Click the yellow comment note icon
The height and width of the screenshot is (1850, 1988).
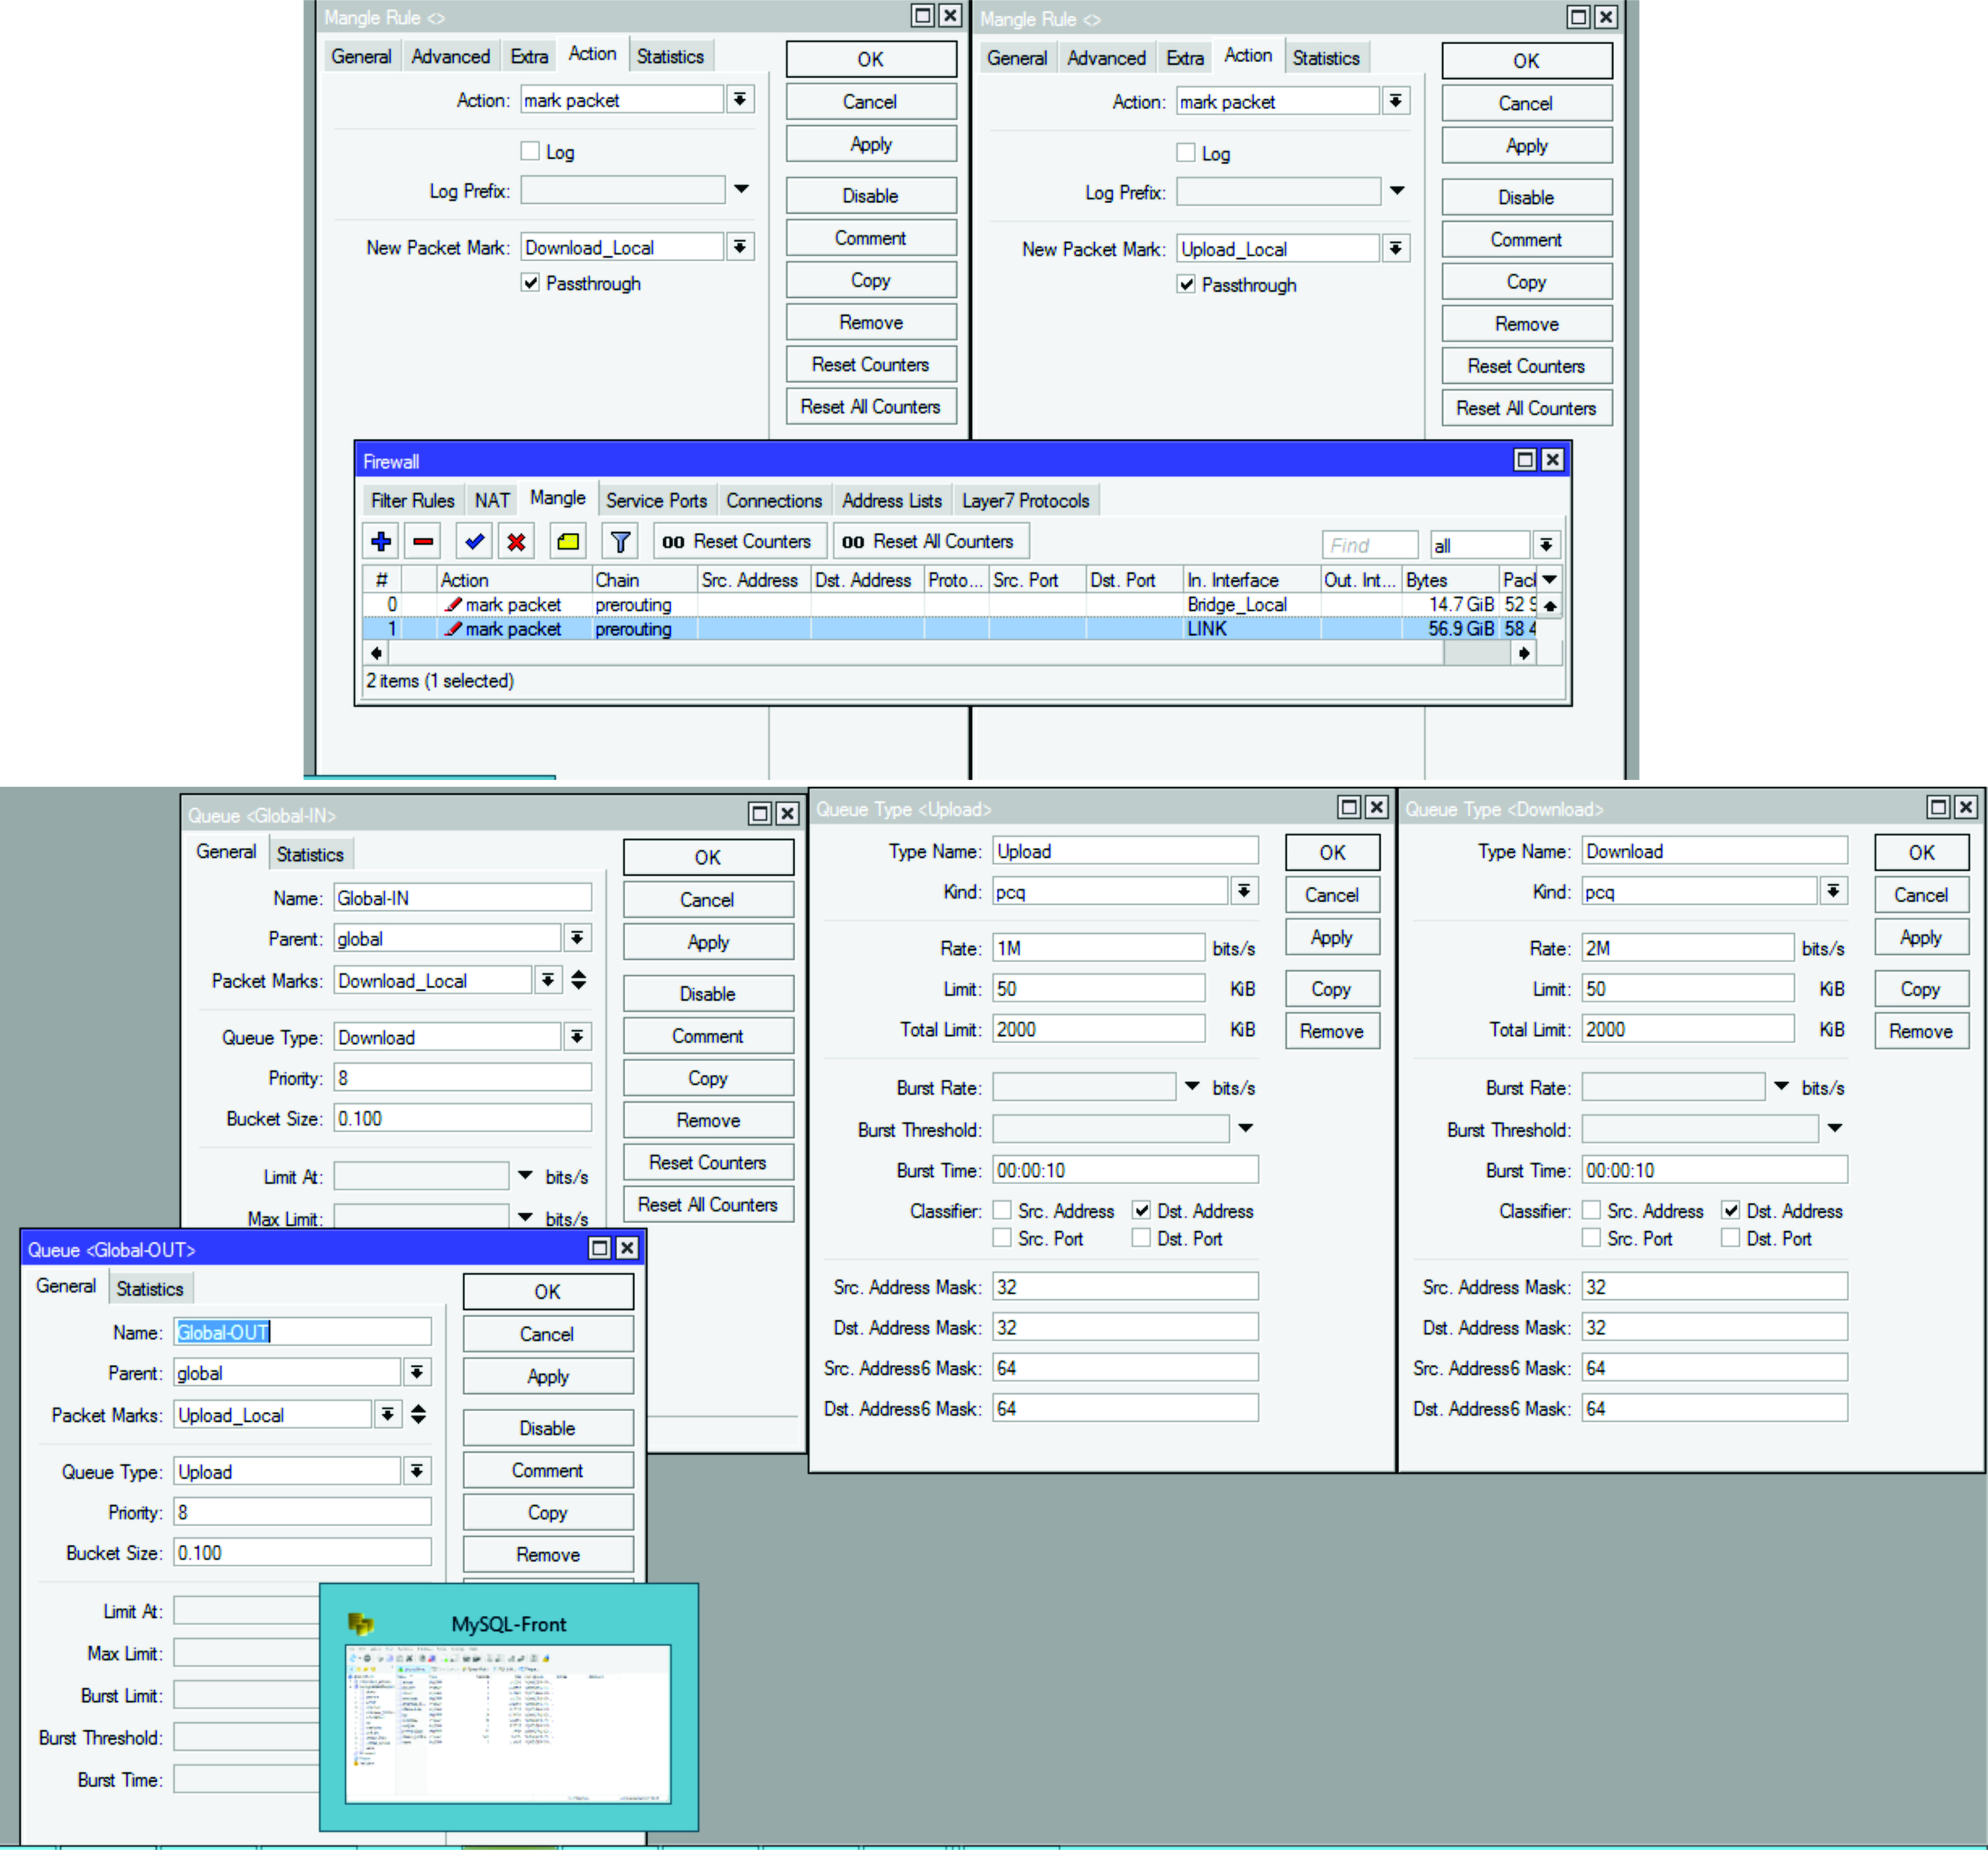click(567, 541)
